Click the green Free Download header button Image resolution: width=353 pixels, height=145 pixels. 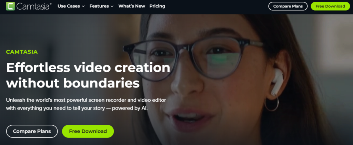(x=330, y=6)
